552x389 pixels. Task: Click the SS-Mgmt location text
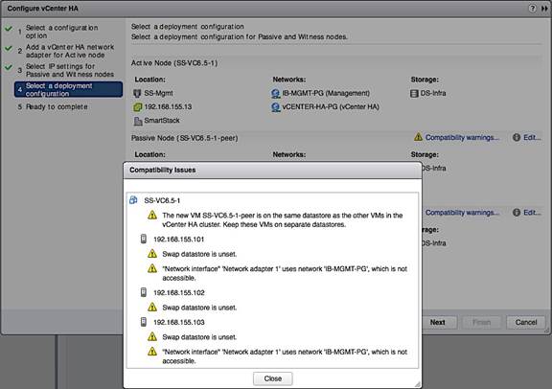(158, 93)
